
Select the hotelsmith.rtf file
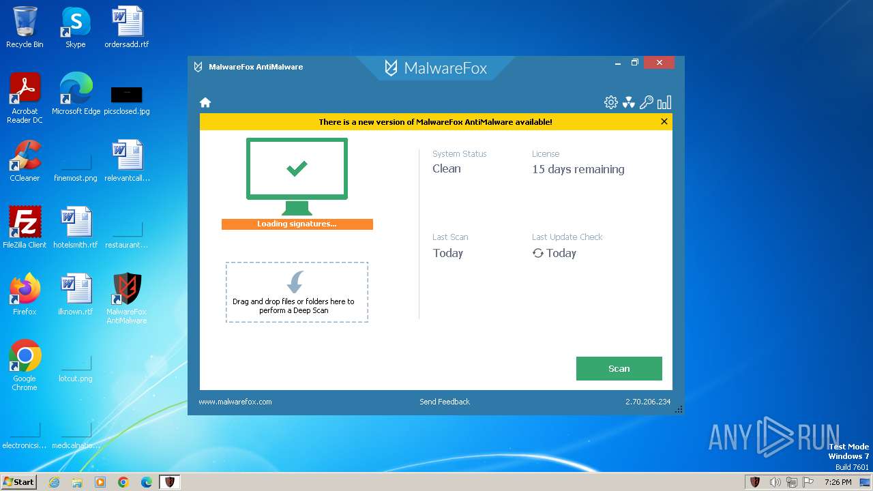(x=76, y=228)
